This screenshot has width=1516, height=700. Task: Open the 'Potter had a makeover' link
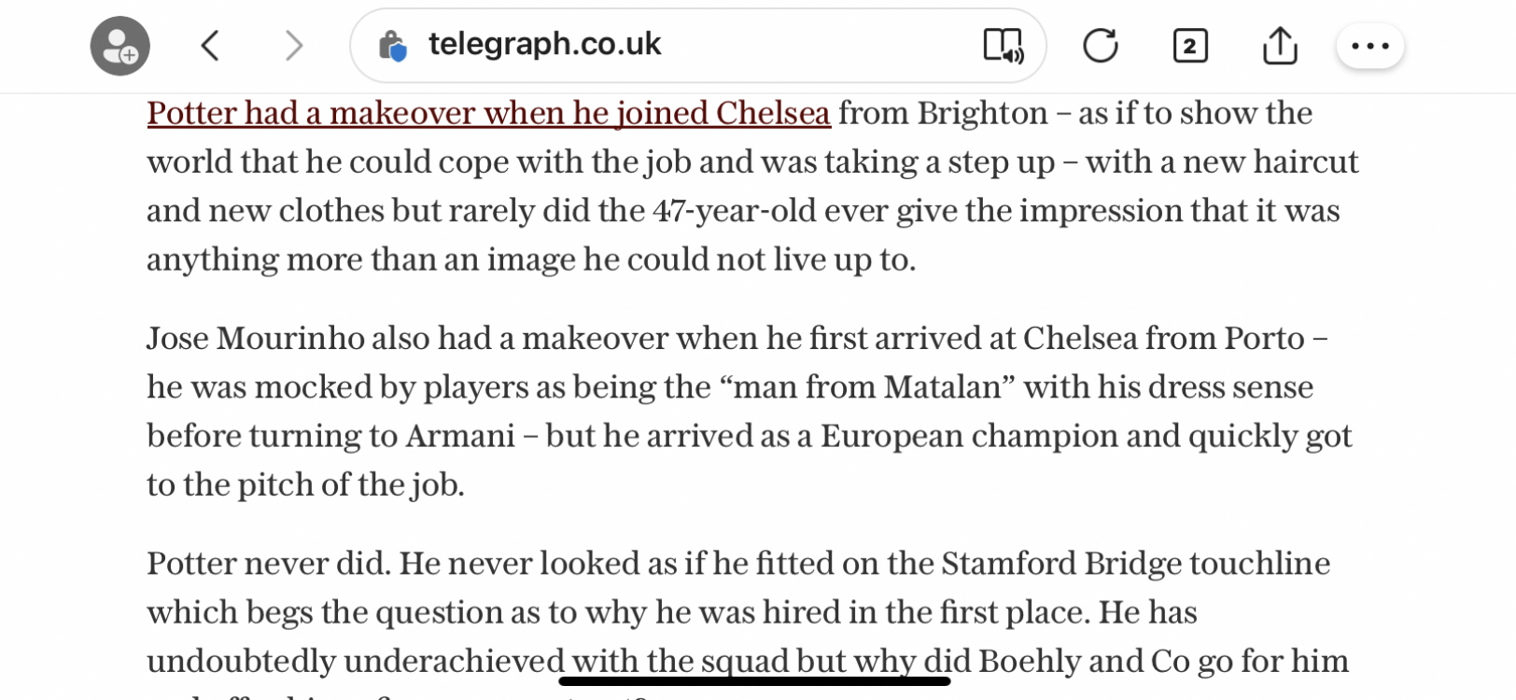click(x=488, y=114)
